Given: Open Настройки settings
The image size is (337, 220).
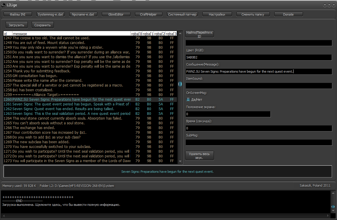Looking at the screenshot, I should (217, 14).
